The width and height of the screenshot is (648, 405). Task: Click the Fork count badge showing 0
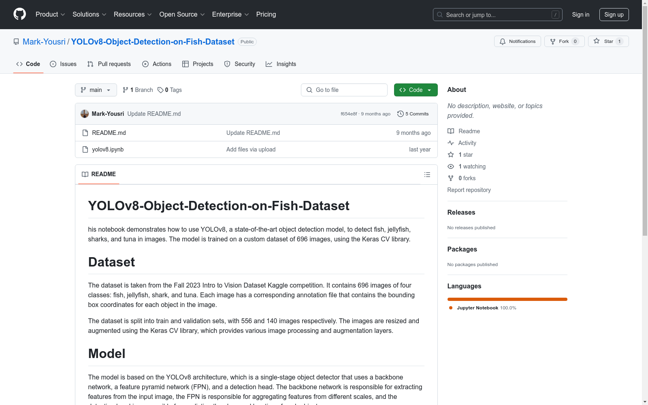pos(575,41)
